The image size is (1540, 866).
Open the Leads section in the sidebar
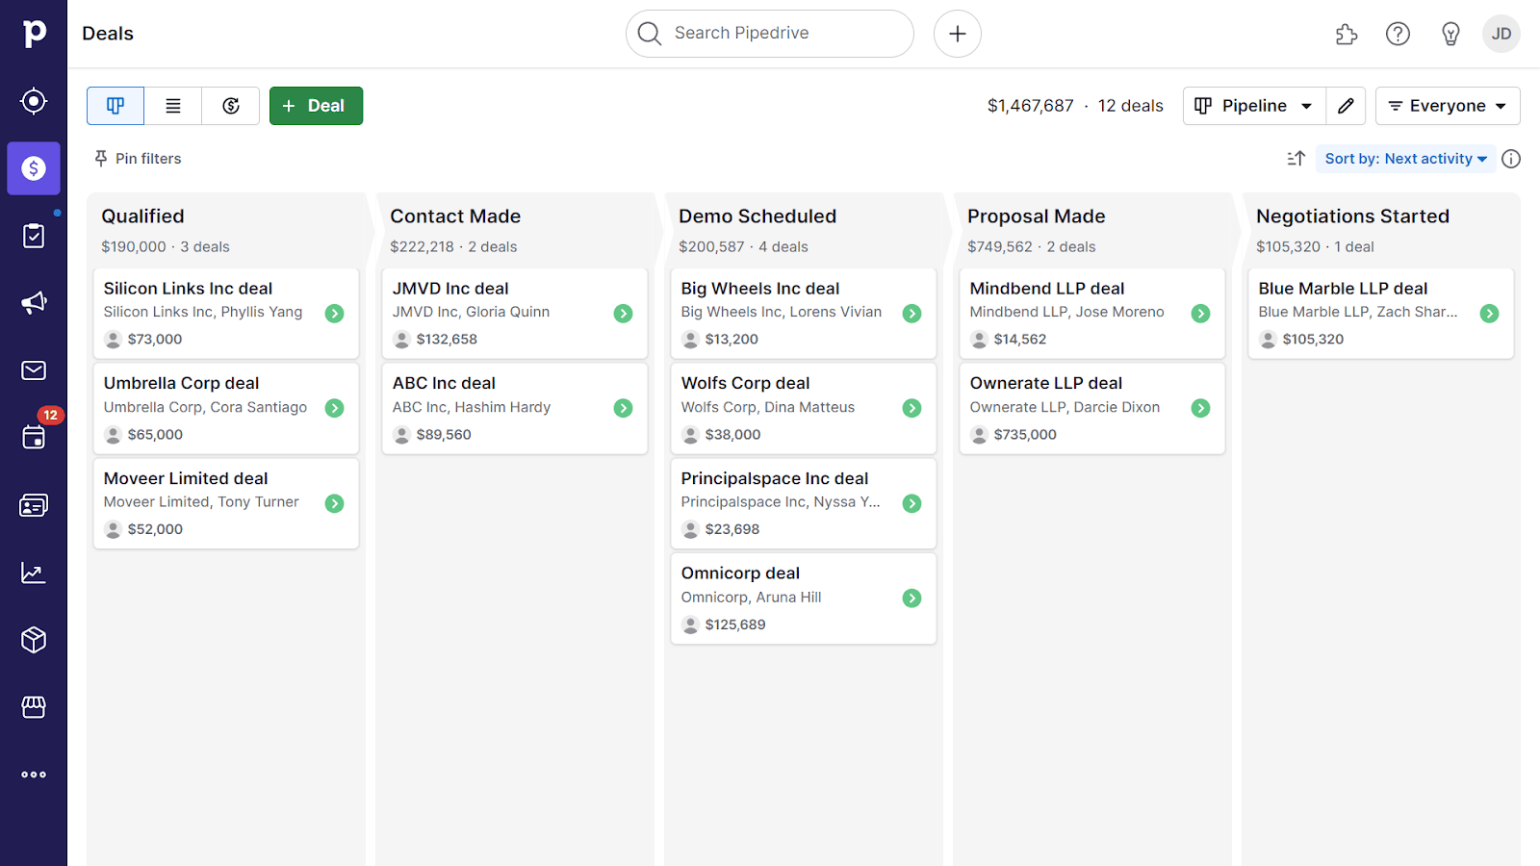click(x=34, y=100)
